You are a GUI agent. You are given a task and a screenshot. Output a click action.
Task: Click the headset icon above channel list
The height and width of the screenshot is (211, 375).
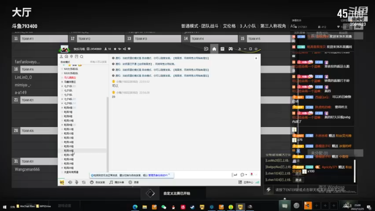[67, 57]
